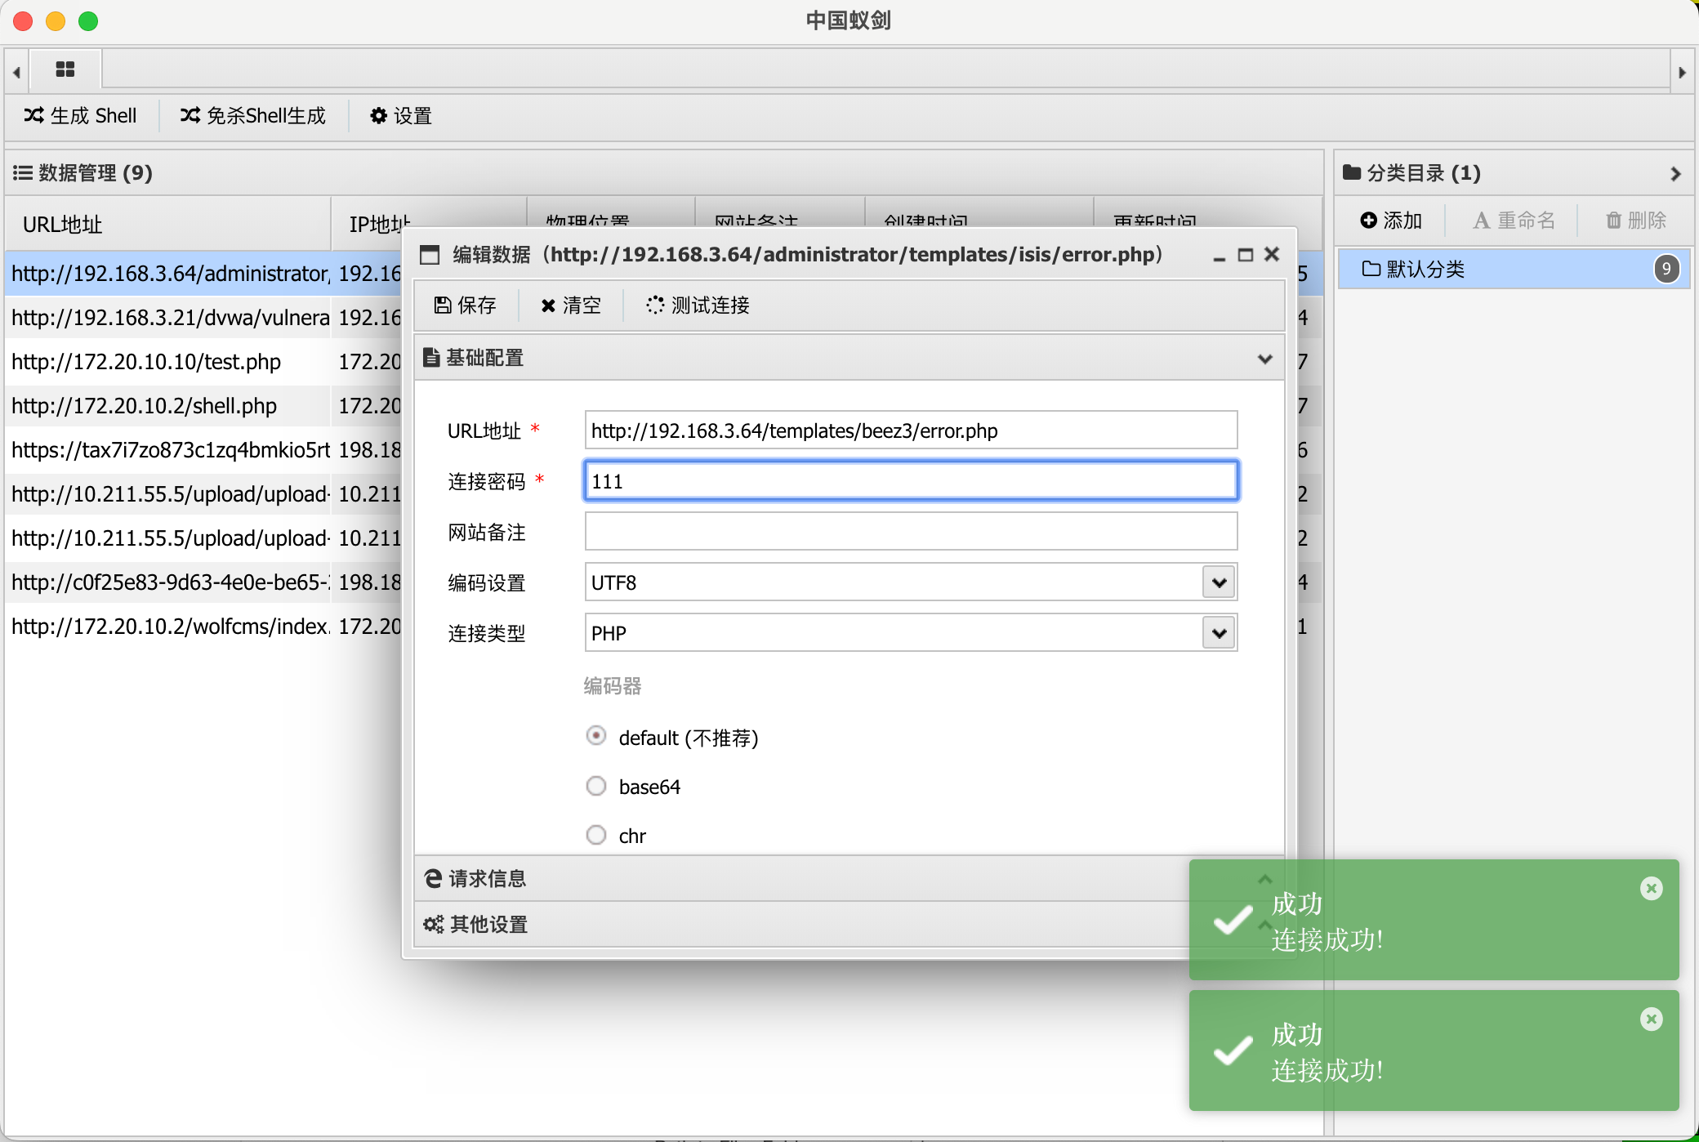The height and width of the screenshot is (1142, 1699).
Task: Click 重命名 category button
Action: (1514, 221)
